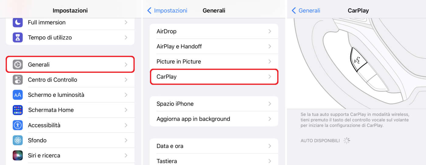Viewport: 426px width, 165px height.
Task: Tap the Siri e ricerca icon
Action: coord(18,155)
